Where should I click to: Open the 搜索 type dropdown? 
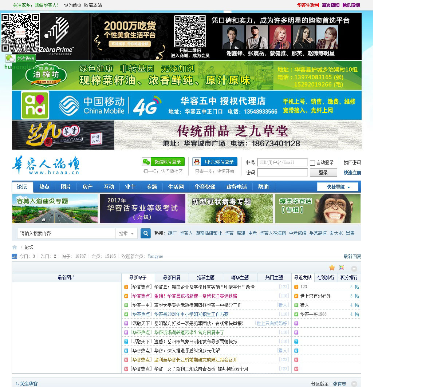126,233
